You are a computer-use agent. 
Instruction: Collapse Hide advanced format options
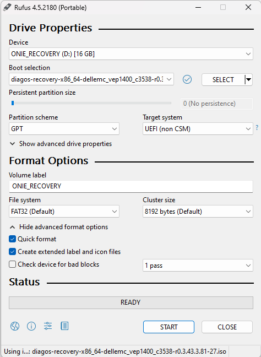[59, 227]
